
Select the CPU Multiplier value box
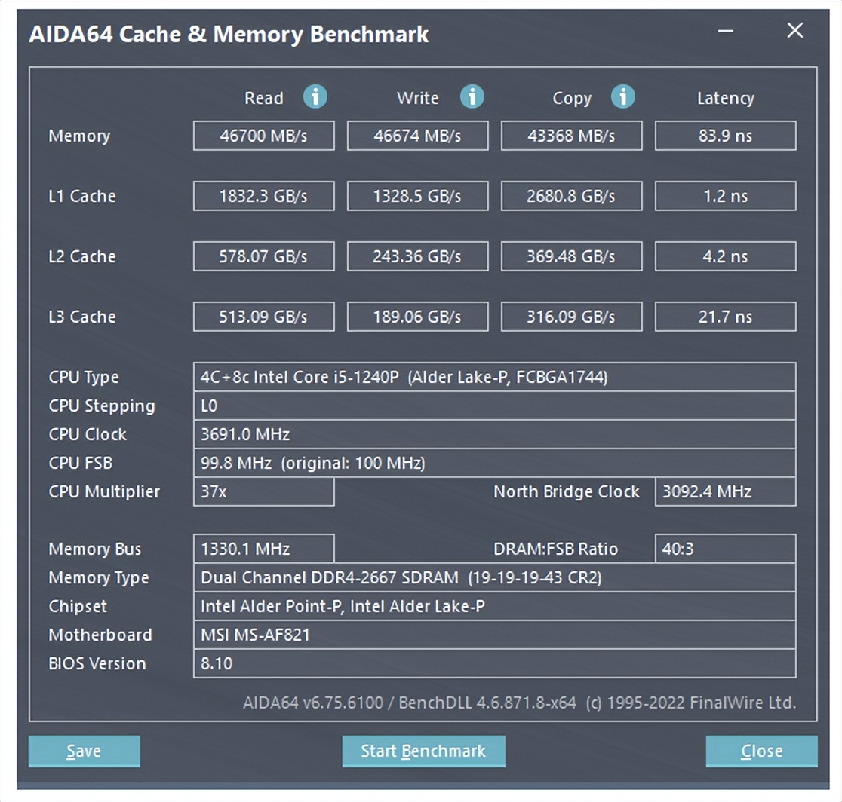[x=263, y=492]
